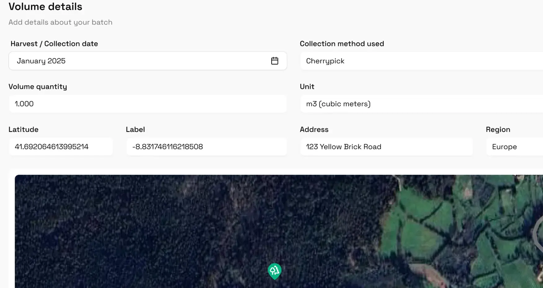
Task: Open the Collection method used dropdown
Action: coord(421,61)
